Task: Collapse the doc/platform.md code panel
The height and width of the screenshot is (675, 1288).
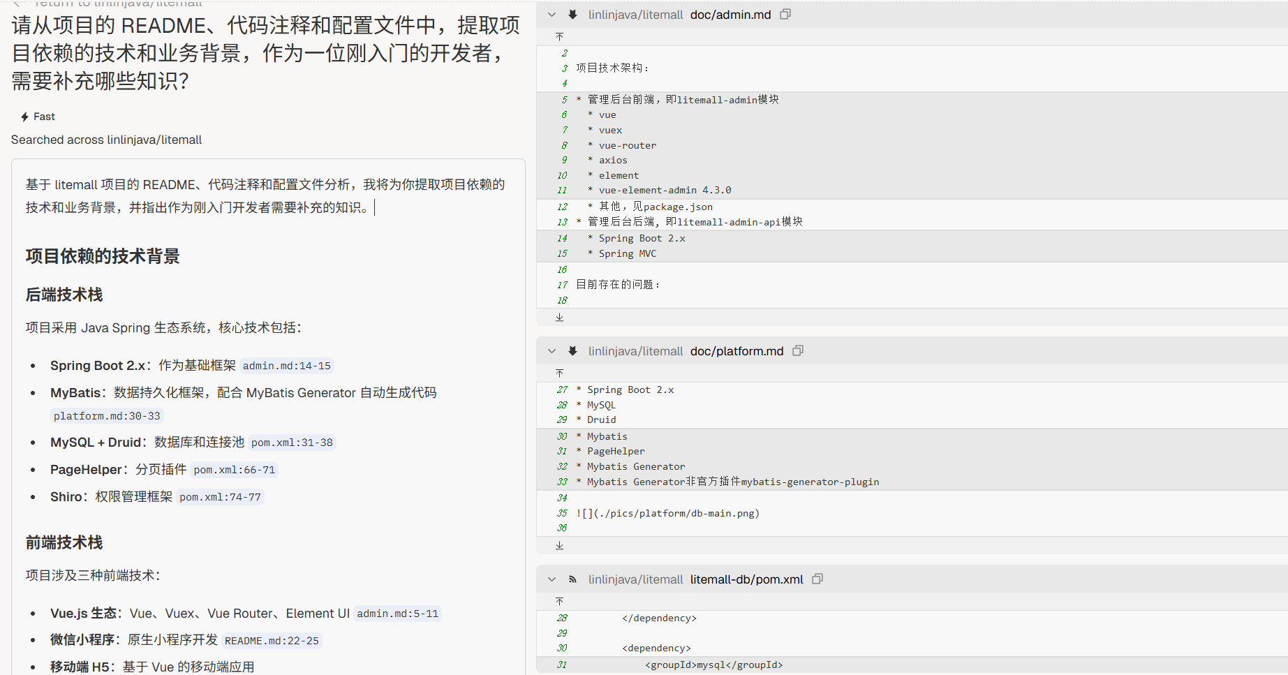Action: [552, 351]
